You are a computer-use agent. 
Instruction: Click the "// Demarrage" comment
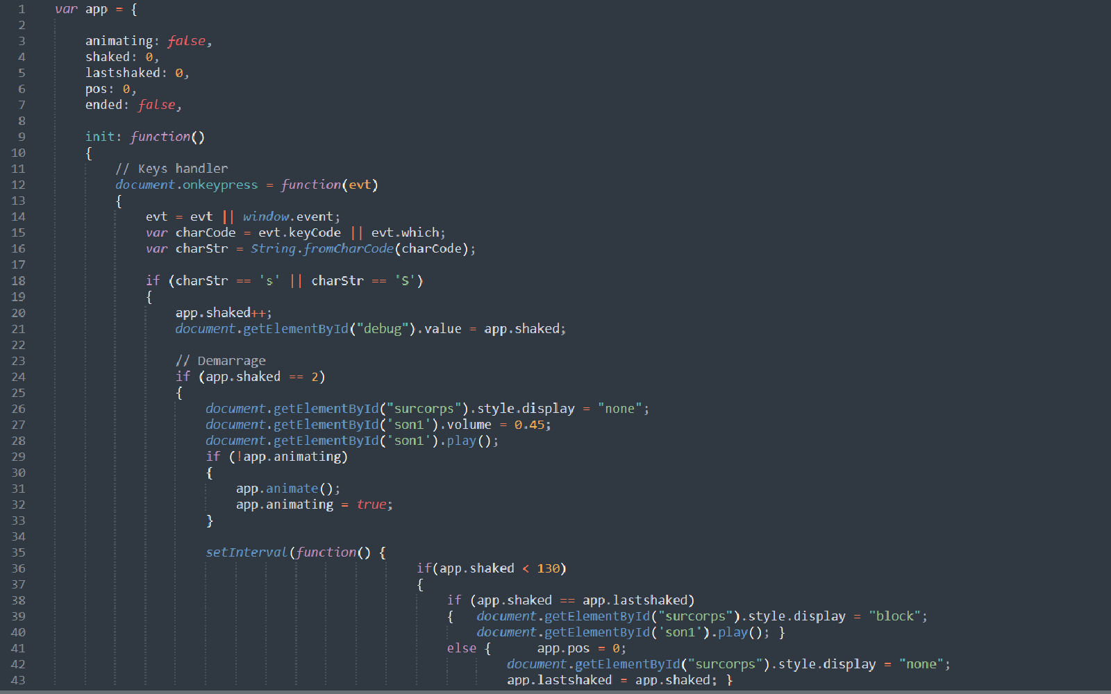coord(220,361)
